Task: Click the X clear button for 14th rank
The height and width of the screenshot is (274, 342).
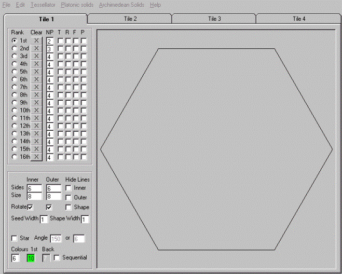Action: [x=36, y=141]
